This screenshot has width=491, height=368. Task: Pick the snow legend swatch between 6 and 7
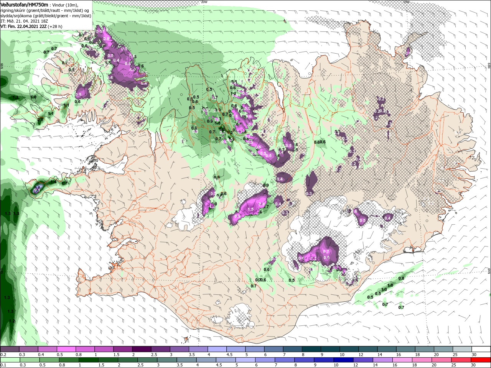[x=274, y=349]
